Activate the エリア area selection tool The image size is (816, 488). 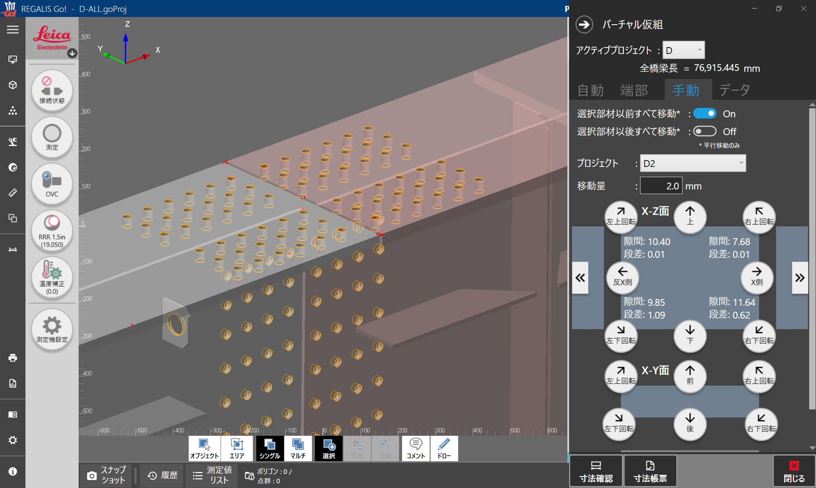coord(237,449)
